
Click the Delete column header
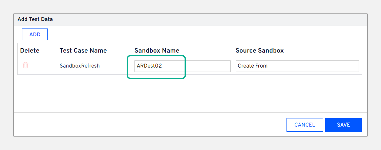30,51
